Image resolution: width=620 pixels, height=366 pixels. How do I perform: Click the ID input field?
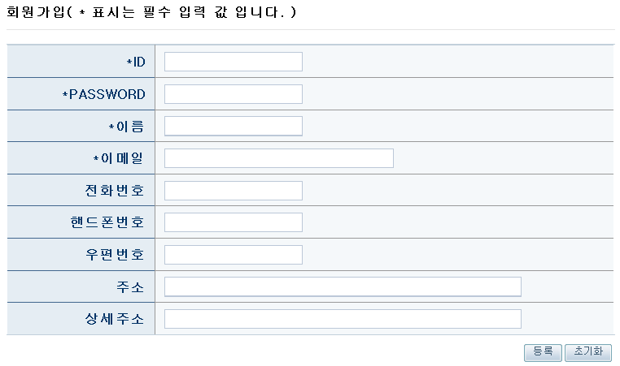(x=233, y=62)
